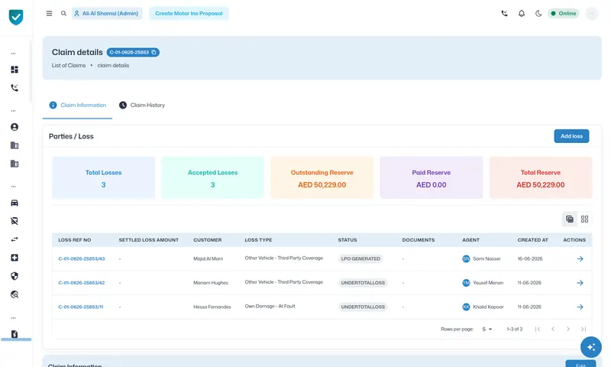This screenshot has height=367, width=611.
Task: Copy the claim number C-01-0626-25853
Action: [x=154, y=52]
